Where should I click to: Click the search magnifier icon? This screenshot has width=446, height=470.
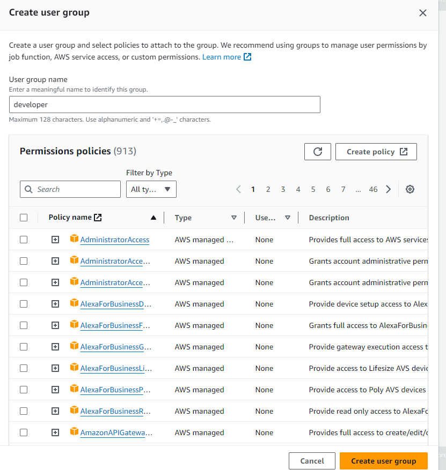pos(29,189)
